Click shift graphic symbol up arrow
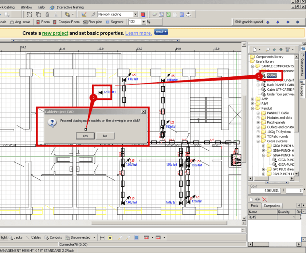 (x=268, y=22)
